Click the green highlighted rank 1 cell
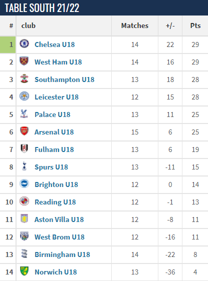This screenshot has width=208, height=281. coord(8,44)
